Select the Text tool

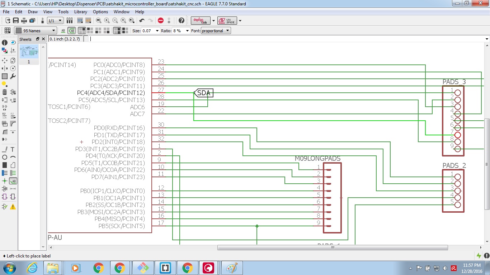pyautogui.click(x=13, y=149)
